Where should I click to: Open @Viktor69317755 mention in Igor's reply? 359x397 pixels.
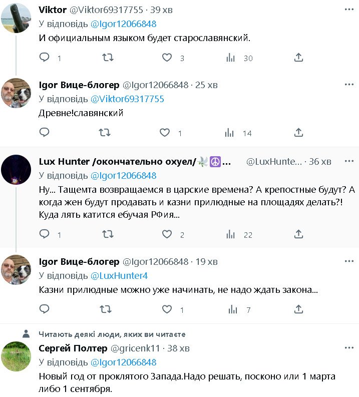coord(127,99)
